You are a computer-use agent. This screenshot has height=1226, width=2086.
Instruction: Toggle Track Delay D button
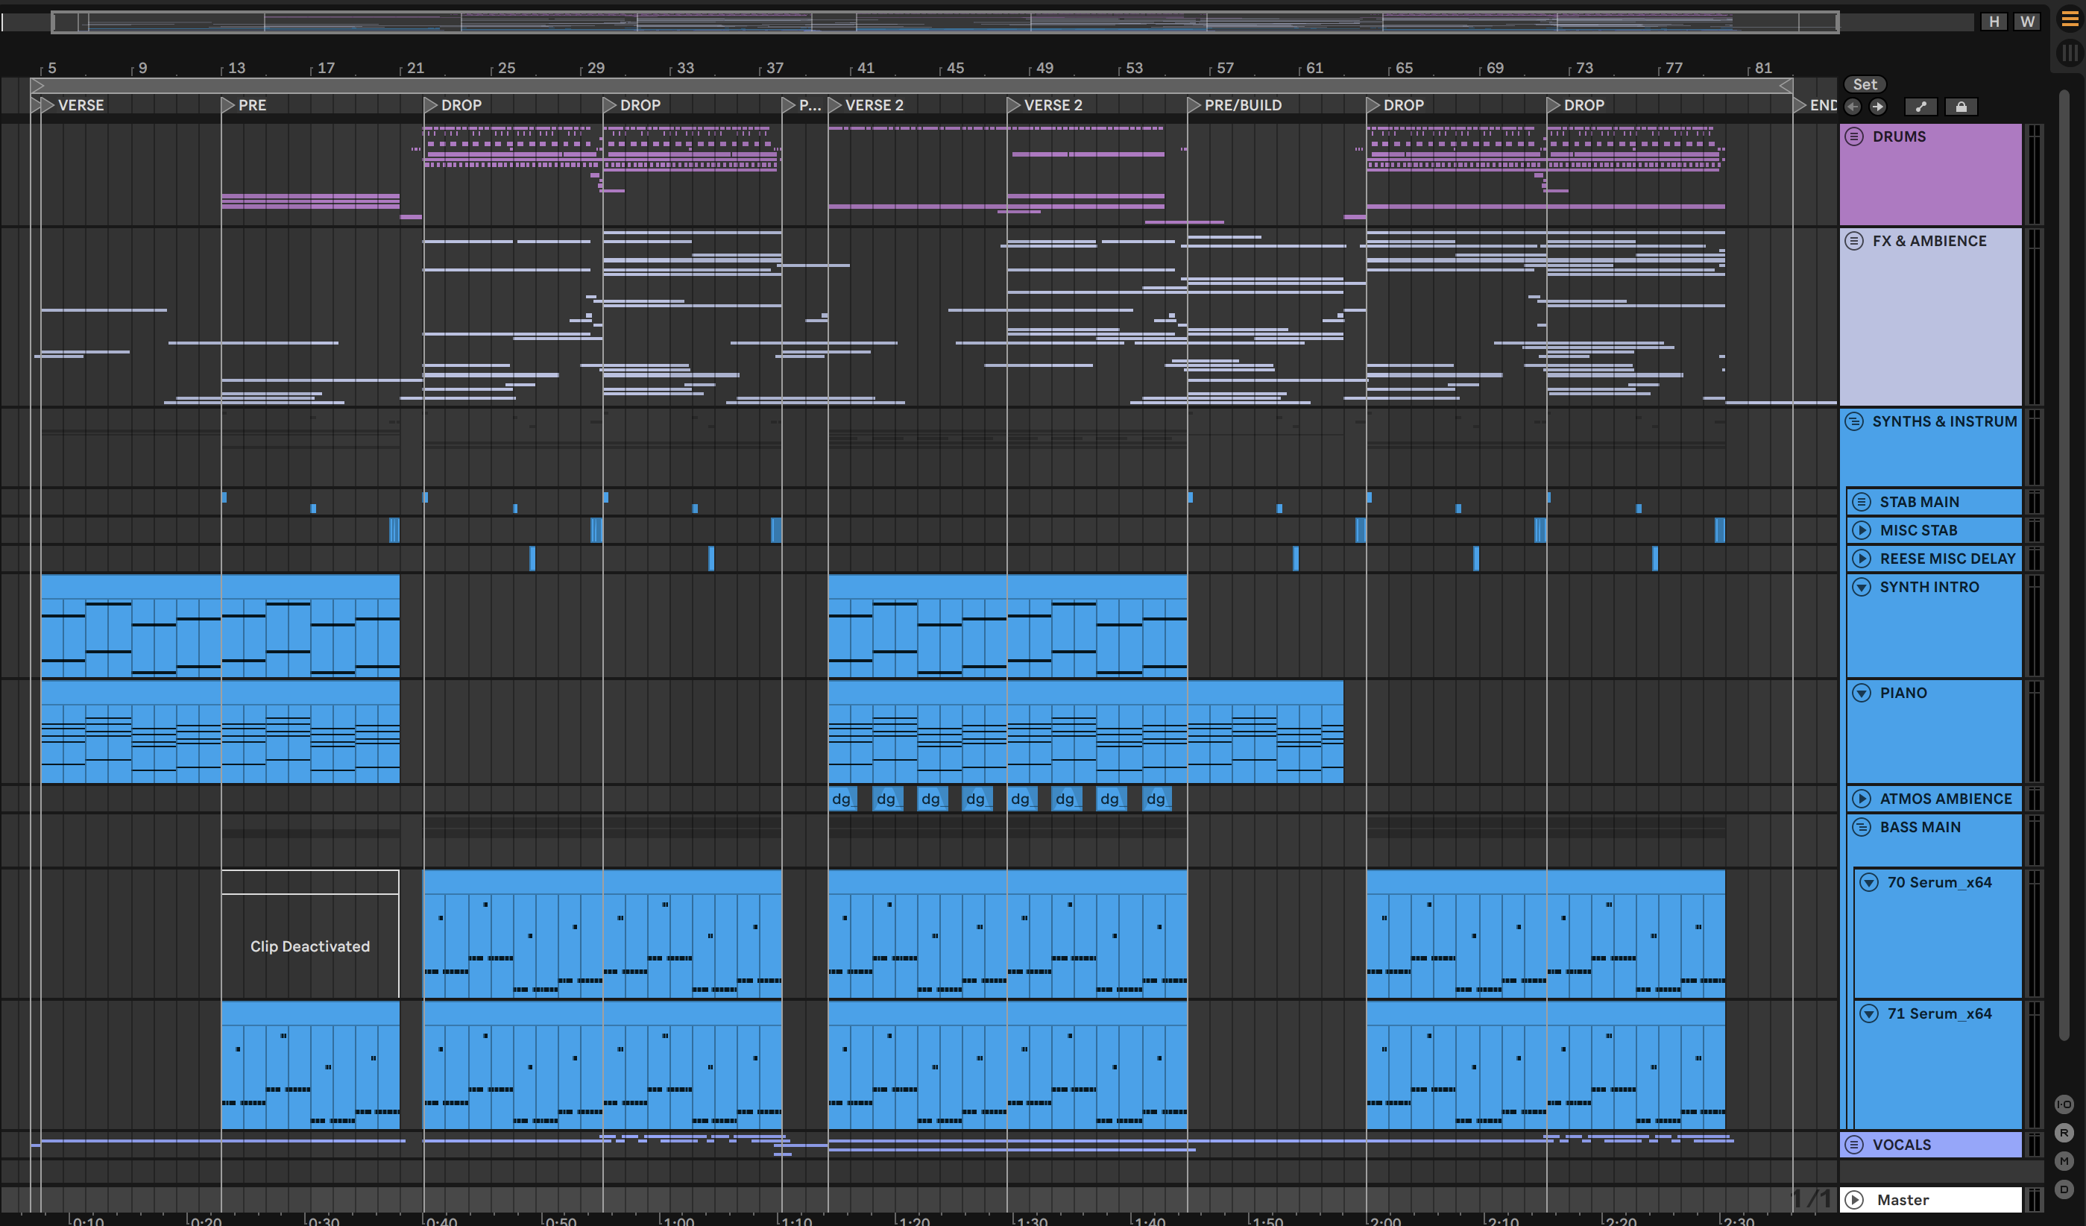2064,1189
